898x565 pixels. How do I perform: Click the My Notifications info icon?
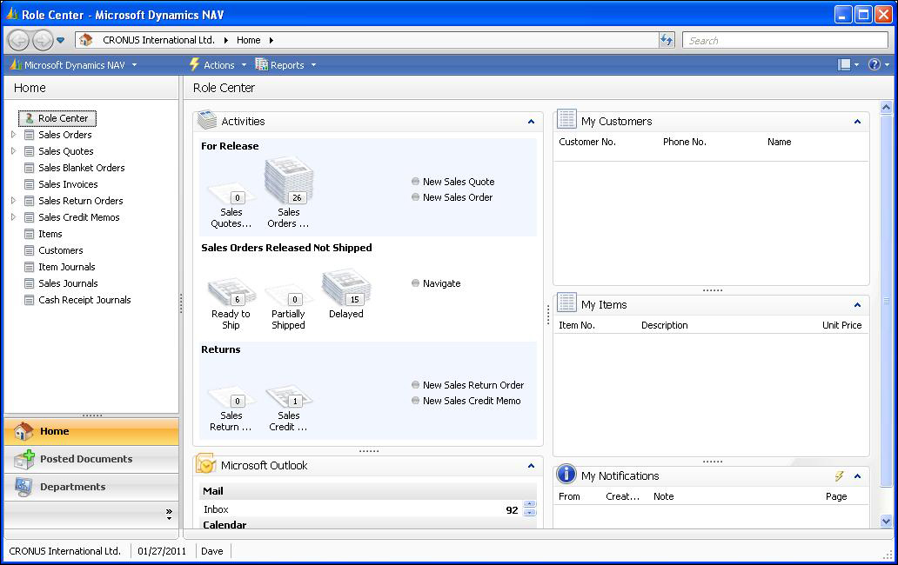click(566, 474)
